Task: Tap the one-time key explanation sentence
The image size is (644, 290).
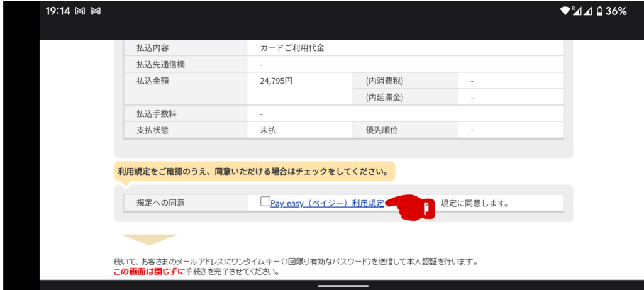Action: pos(296,261)
